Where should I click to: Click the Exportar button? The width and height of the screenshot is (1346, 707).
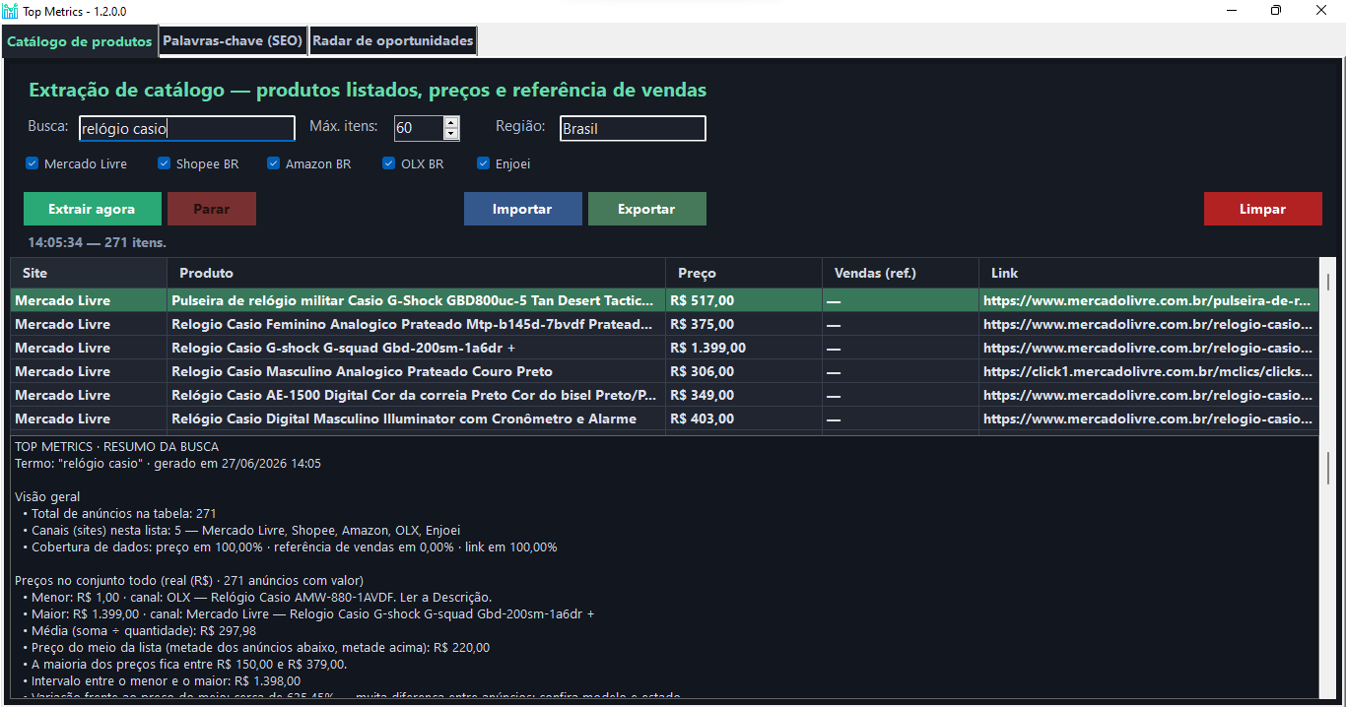(x=646, y=209)
